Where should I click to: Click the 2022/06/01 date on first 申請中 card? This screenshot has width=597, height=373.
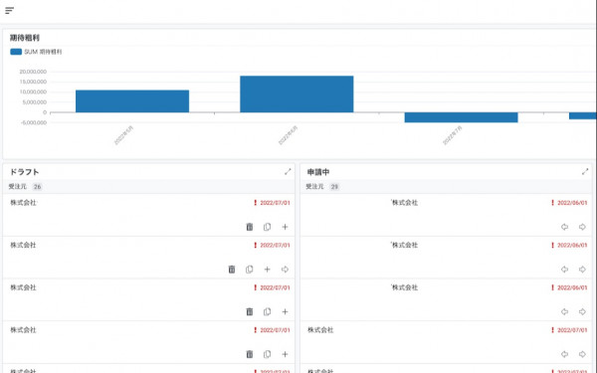tap(572, 203)
